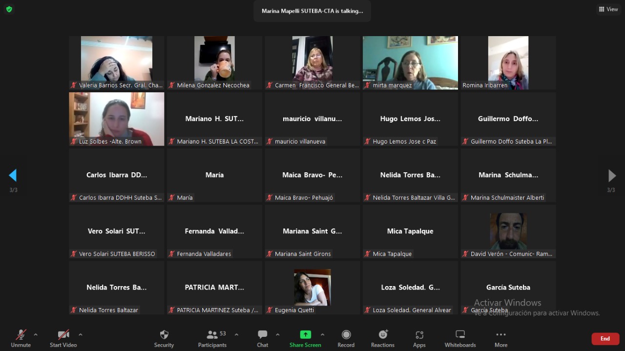Click the green Share Screen icon
Viewport: 625px width, 351px height.
coord(305,335)
